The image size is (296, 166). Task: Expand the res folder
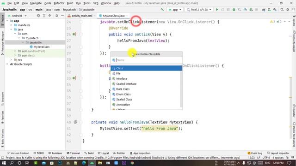(x=11, y=59)
